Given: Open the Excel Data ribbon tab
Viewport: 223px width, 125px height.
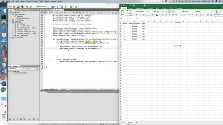Looking at the screenshot, I should (x=157, y=8).
